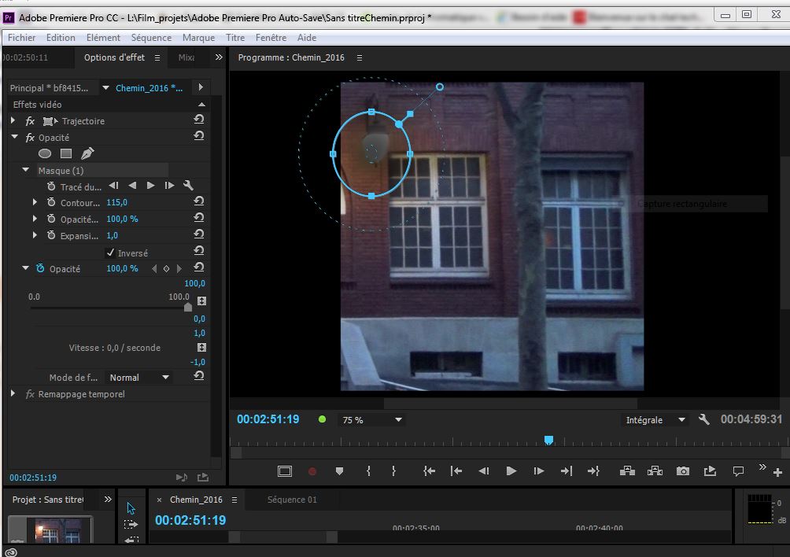
Task: Open the 75 % zoom level dropdown
Action: [371, 420]
